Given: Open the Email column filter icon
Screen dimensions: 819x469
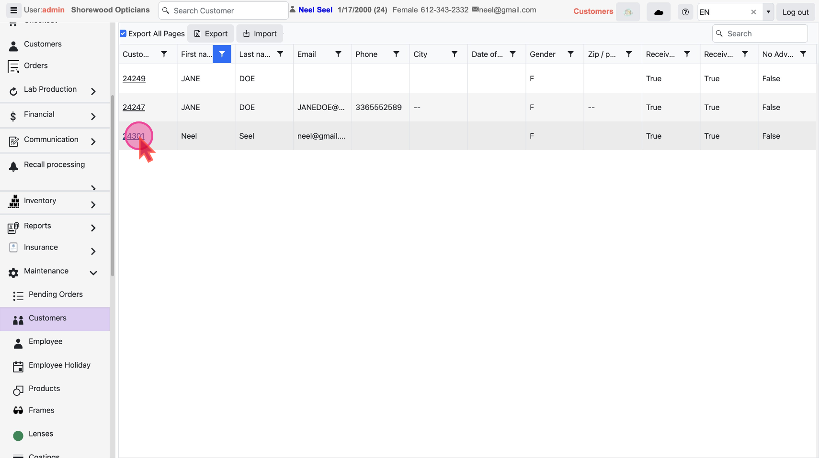Looking at the screenshot, I should tap(338, 54).
